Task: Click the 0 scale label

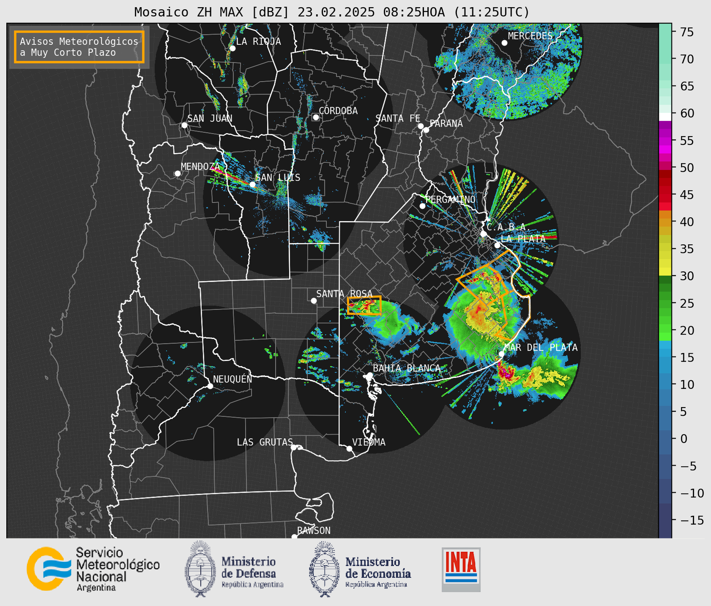Action: [x=683, y=439]
